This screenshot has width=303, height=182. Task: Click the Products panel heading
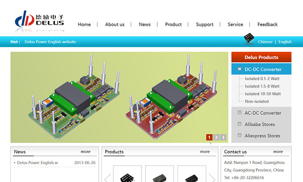pyautogui.click(x=114, y=152)
